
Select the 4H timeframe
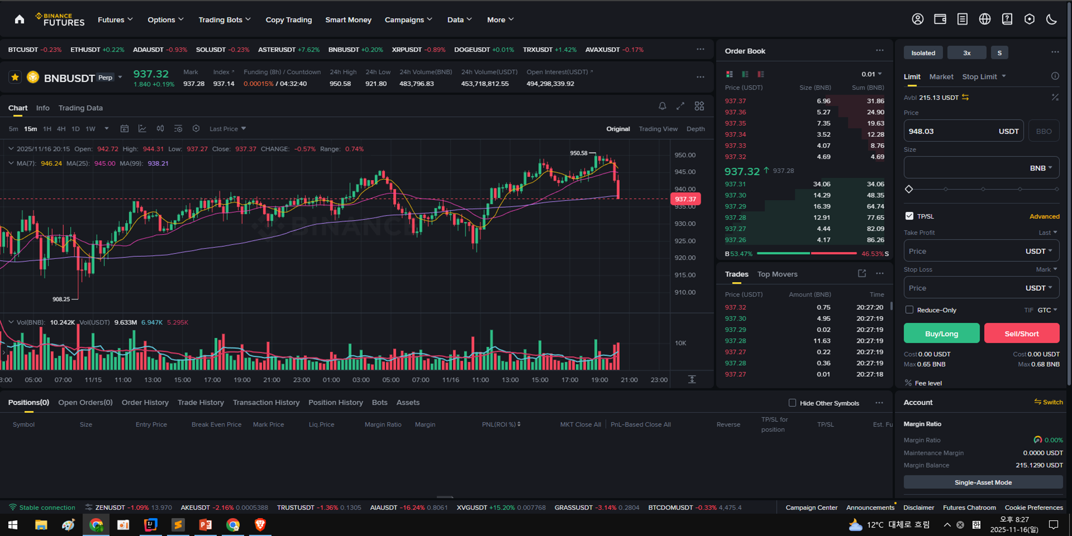[61, 129]
